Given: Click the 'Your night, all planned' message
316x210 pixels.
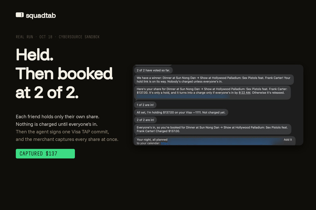Looking at the screenshot, I should (x=214, y=141).
